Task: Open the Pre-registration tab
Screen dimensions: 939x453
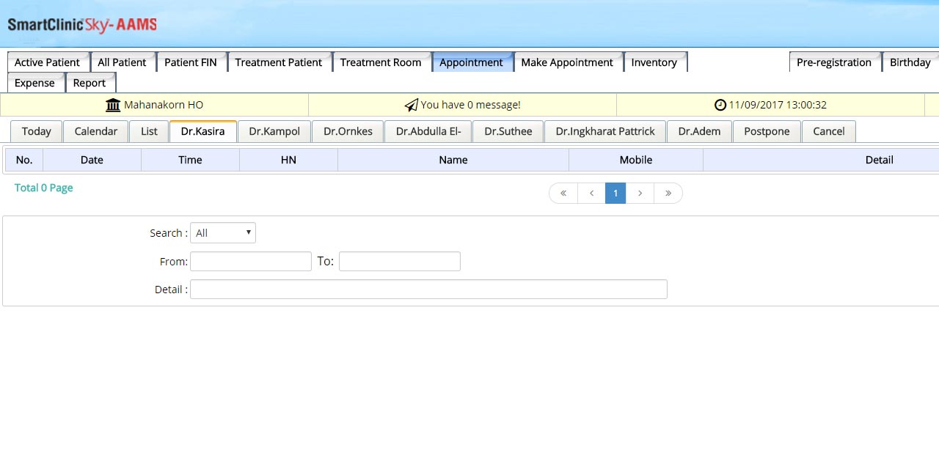Action: [x=834, y=62]
